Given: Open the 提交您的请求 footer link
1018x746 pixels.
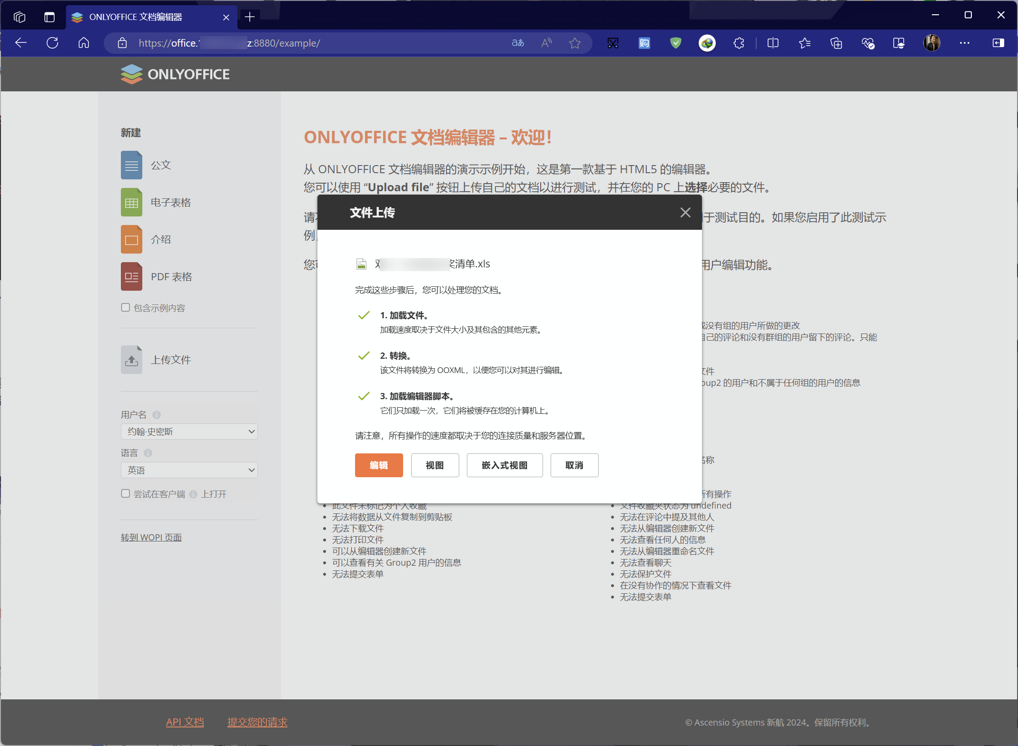Looking at the screenshot, I should (257, 722).
